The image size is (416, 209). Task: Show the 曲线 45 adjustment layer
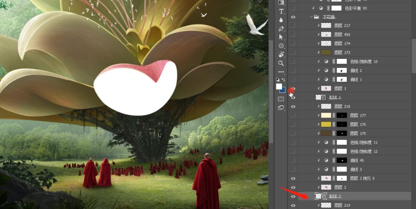coord(293,160)
